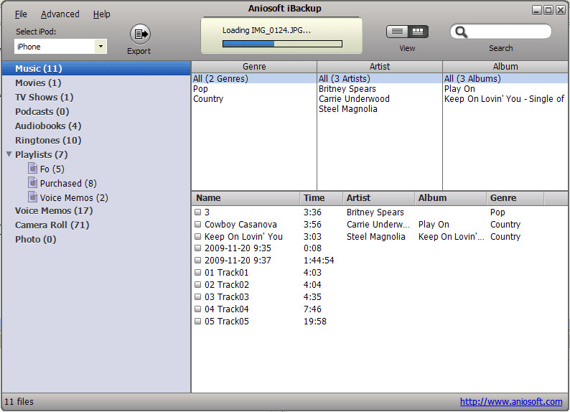This screenshot has width=570, height=412.
Task: Open the Purchased (8) playlist
Action: (68, 183)
